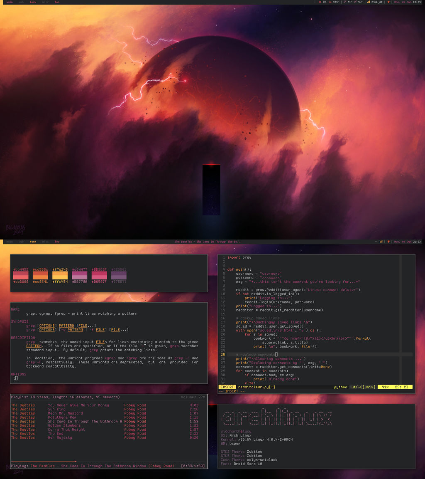
Task: Click the DESCRIPTION heading in man page
Action: (23, 338)
